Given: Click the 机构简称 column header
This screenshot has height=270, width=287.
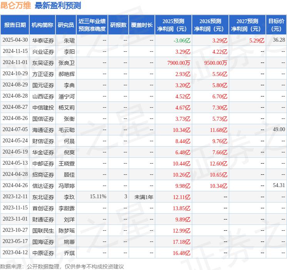Looking at the screenshot, I should tap(42, 25).
